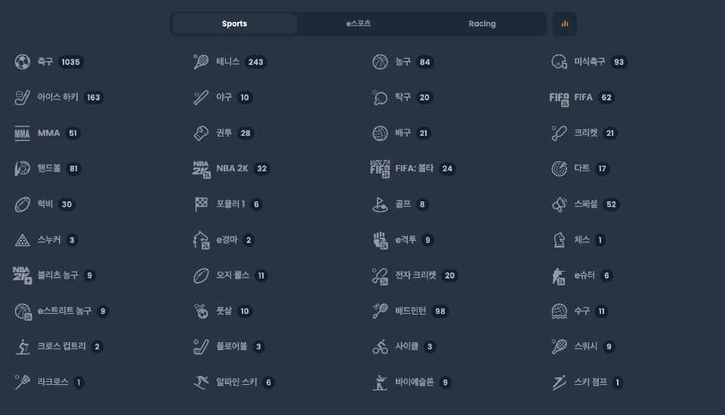
Task: Open the dartboard icon for 다트
Action: point(559,169)
